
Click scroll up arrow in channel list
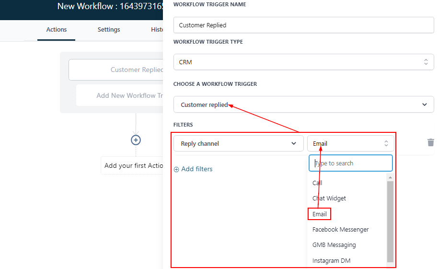point(390,177)
